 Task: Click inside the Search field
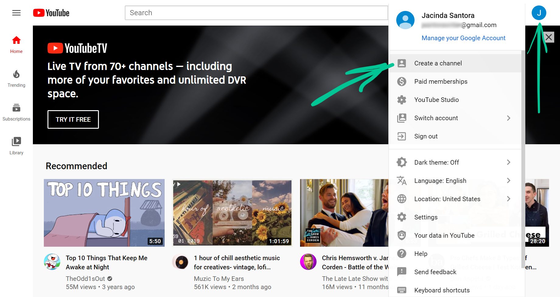point(256,13)
